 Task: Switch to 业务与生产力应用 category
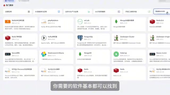78,12
